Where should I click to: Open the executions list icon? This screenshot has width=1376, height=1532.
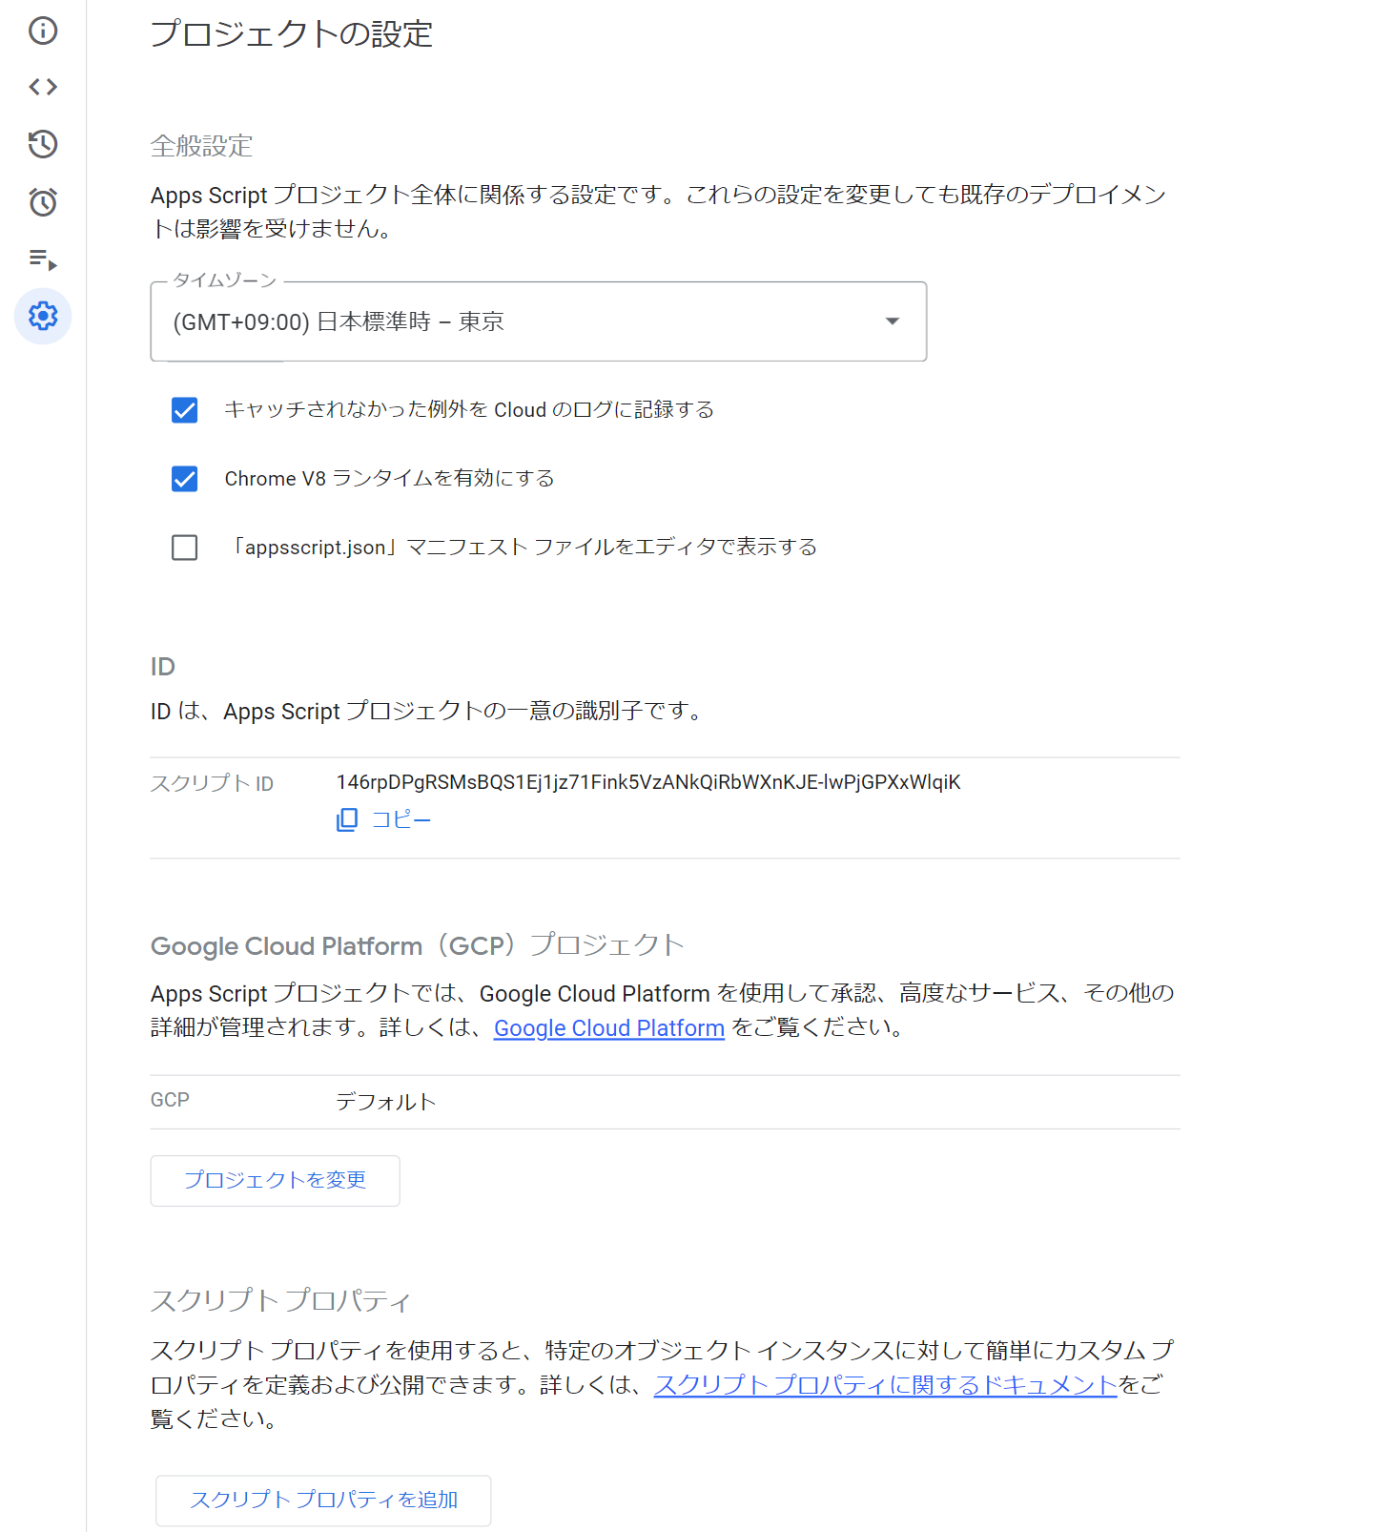(43, 259)
